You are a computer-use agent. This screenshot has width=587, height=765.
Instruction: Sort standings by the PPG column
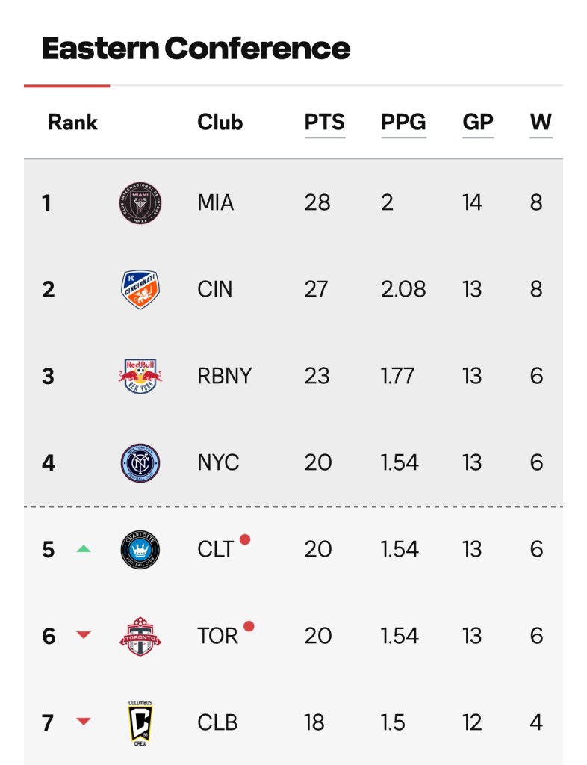coord(403,122)
